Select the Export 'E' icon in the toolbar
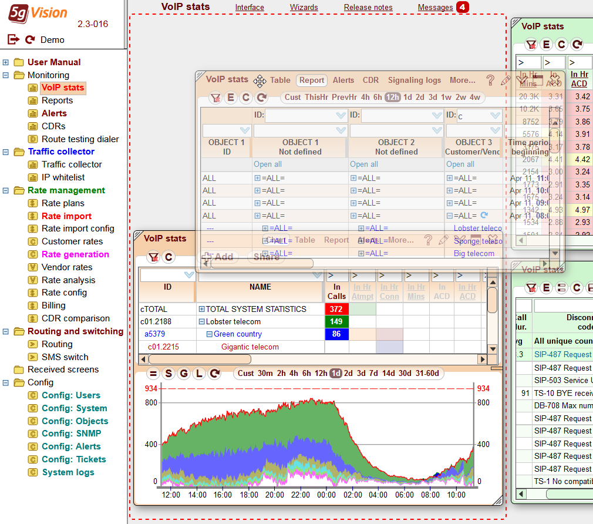593x524 pixels. 230,98
